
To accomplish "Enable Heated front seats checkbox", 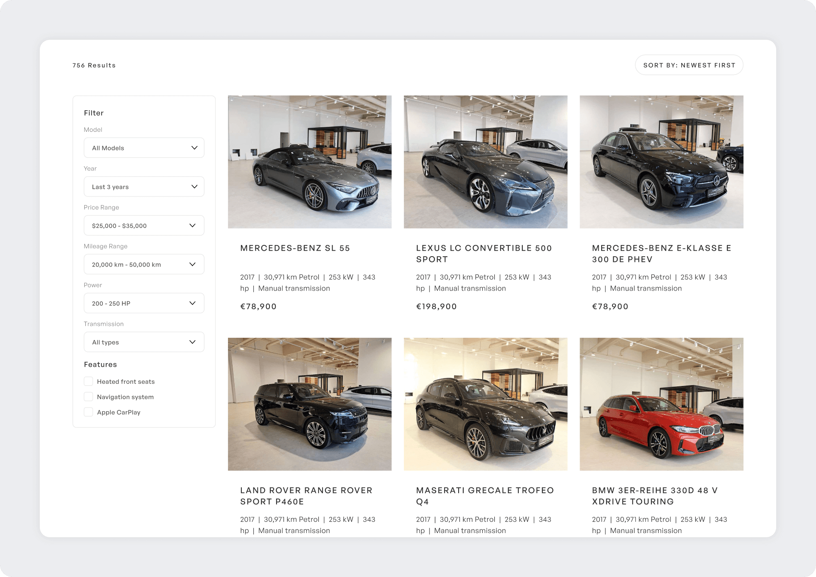I will coord(88,381).
